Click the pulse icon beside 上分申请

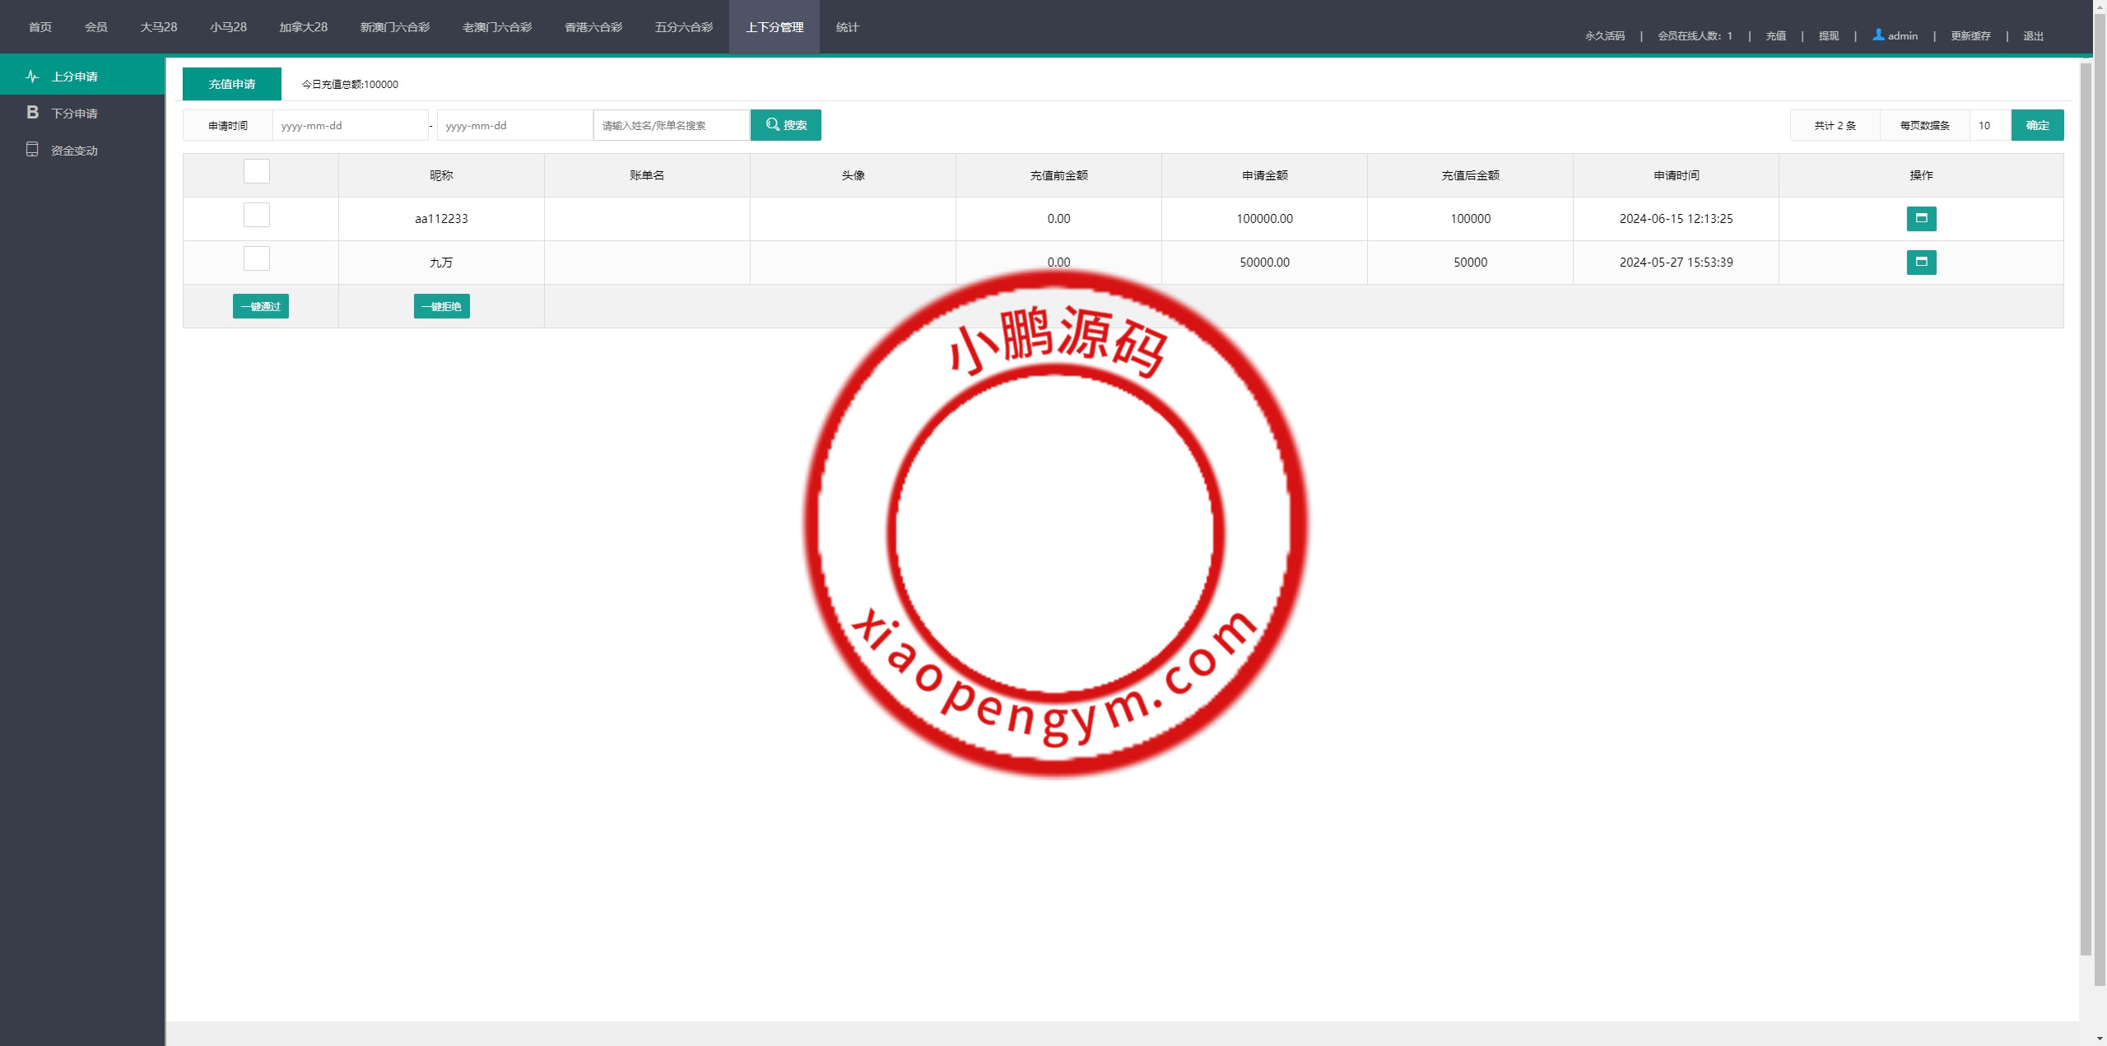click(x=32, y=77)
